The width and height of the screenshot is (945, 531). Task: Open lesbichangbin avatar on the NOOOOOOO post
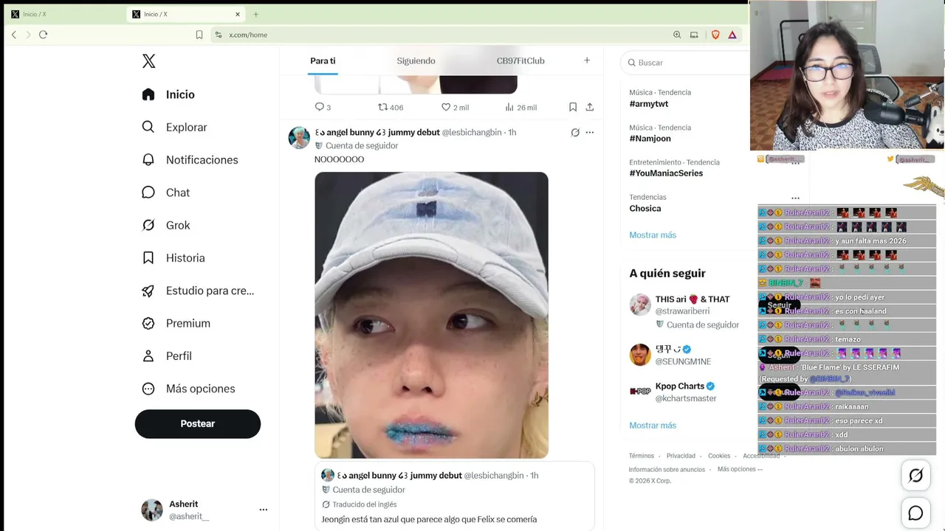click(x=299, y=138)
